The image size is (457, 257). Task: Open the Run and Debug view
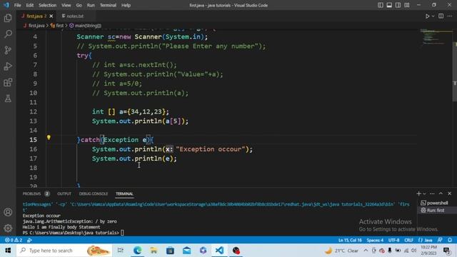8,66
